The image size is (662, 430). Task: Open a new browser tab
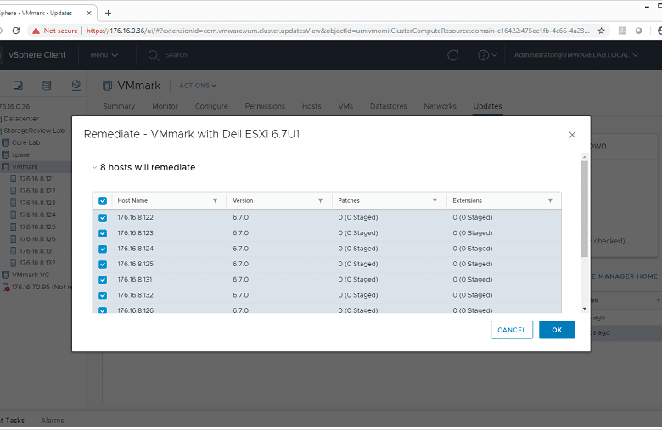(x=108, y=13)
